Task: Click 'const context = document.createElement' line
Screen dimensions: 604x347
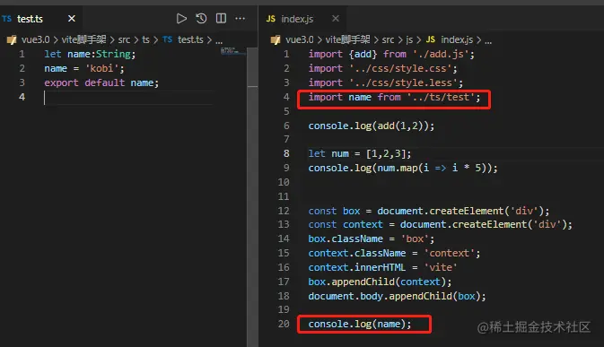Action: pos(441,224)
